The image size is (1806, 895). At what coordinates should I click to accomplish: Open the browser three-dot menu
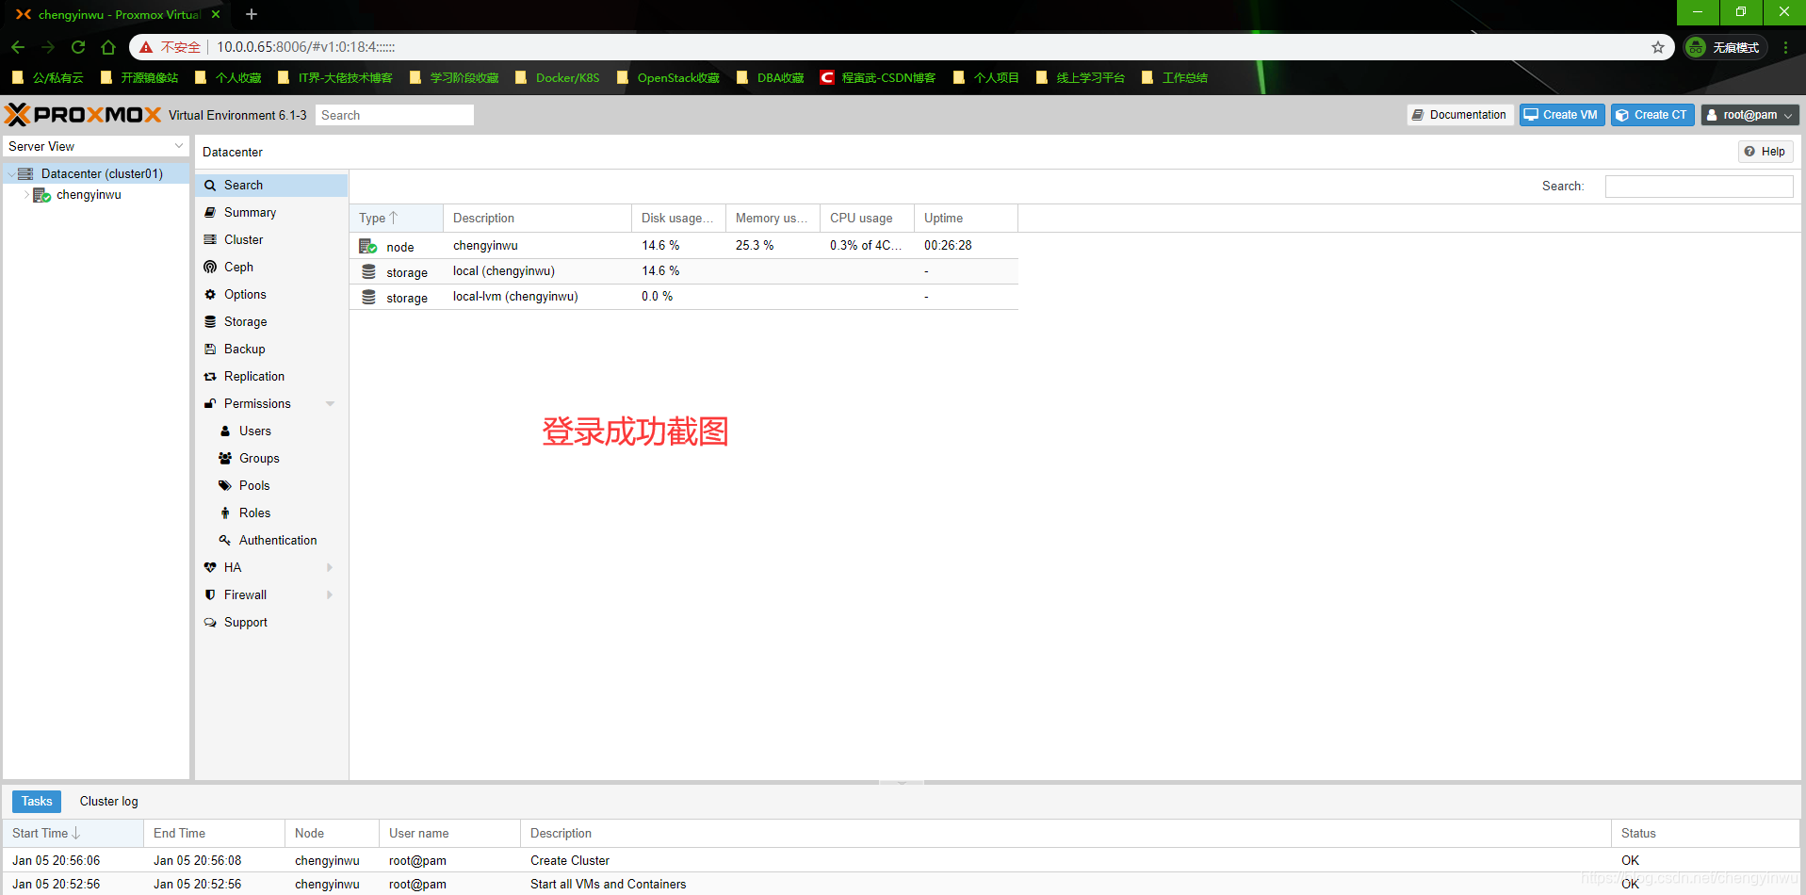(1785, 47)
